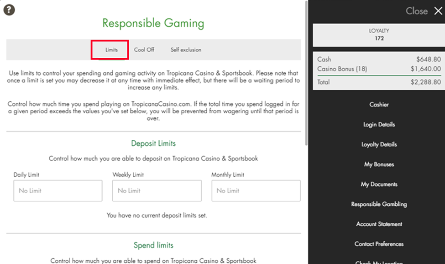Go to Login Details
This screenshot has height=264, width=445.
379,125
